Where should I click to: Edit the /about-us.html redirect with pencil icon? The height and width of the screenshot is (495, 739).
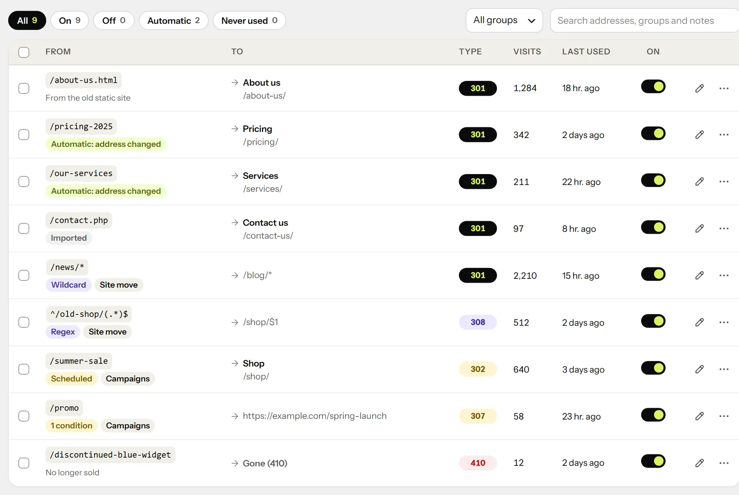click(x=699, y=88)
